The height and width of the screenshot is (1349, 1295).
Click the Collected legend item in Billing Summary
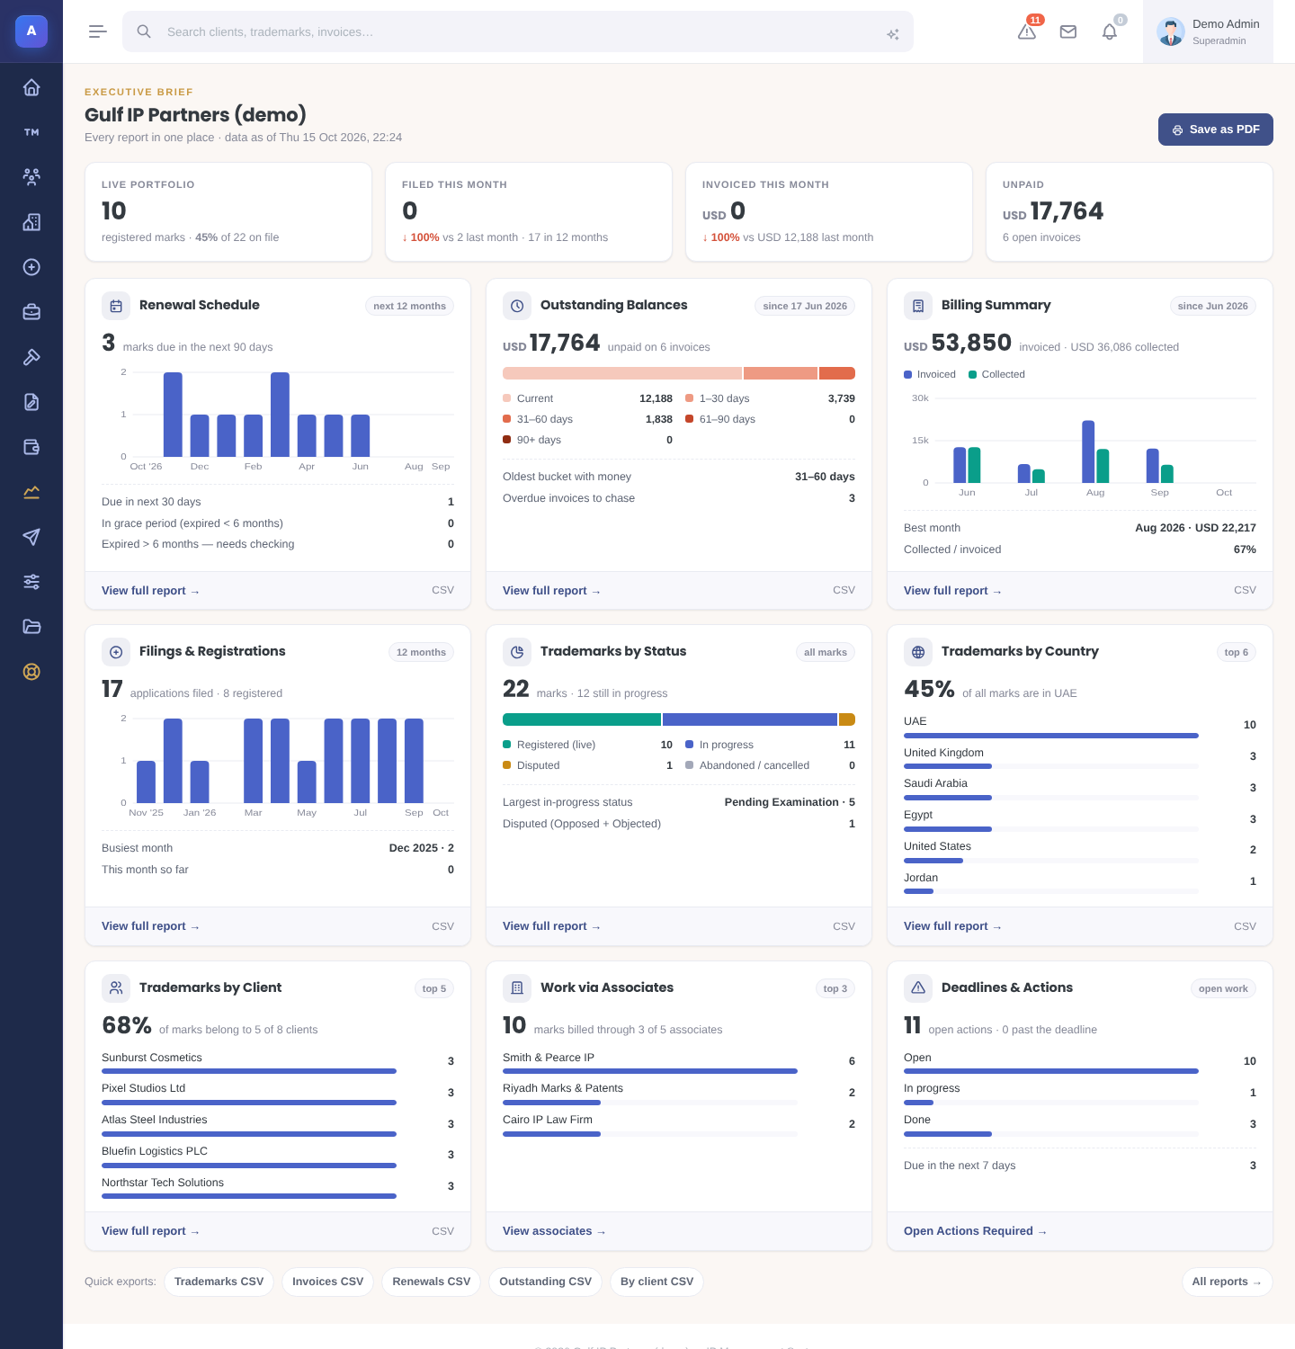pyautogui.click(x=996, y=374)
